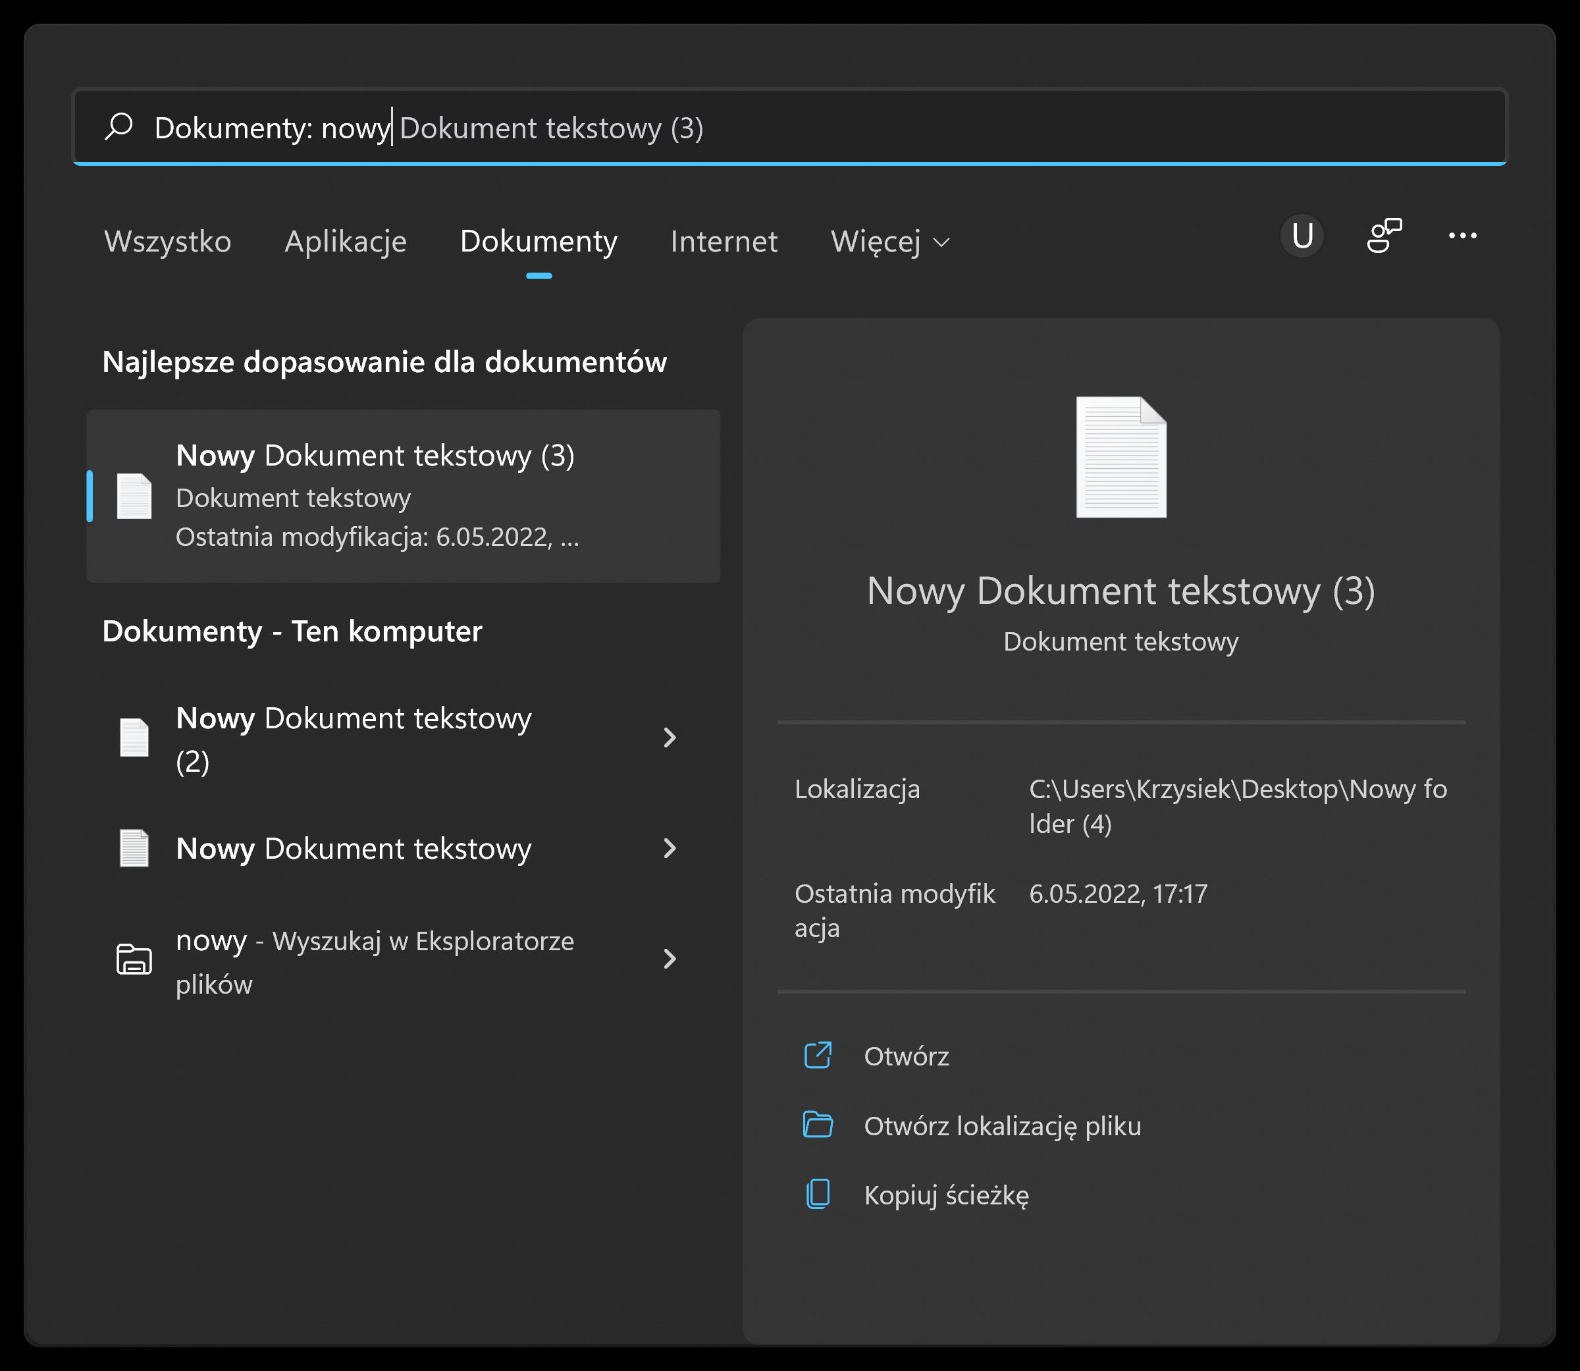The height and width of the screenshot is (1371, 1580).
Task: Click the folder icon for Otwórz lokalizację pliku
Action: [818, 1125]
